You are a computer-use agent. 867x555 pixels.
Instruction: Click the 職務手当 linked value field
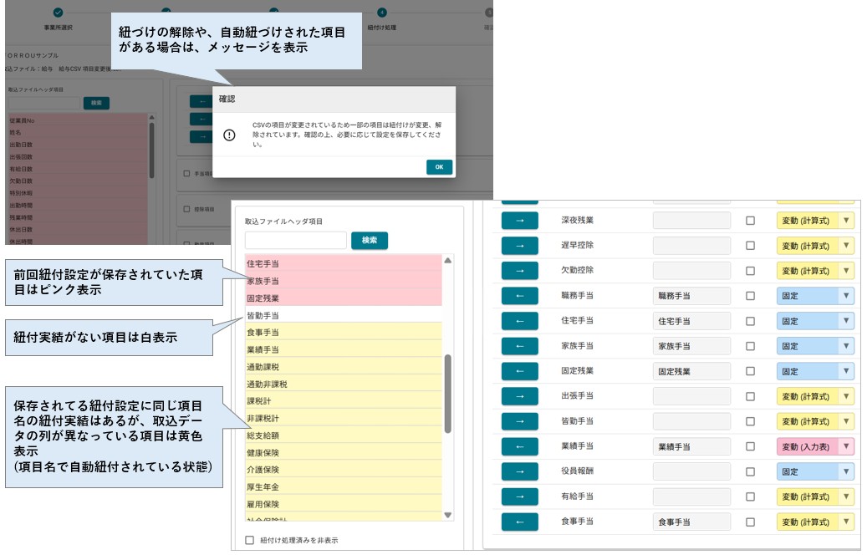(x=691, y=296)
